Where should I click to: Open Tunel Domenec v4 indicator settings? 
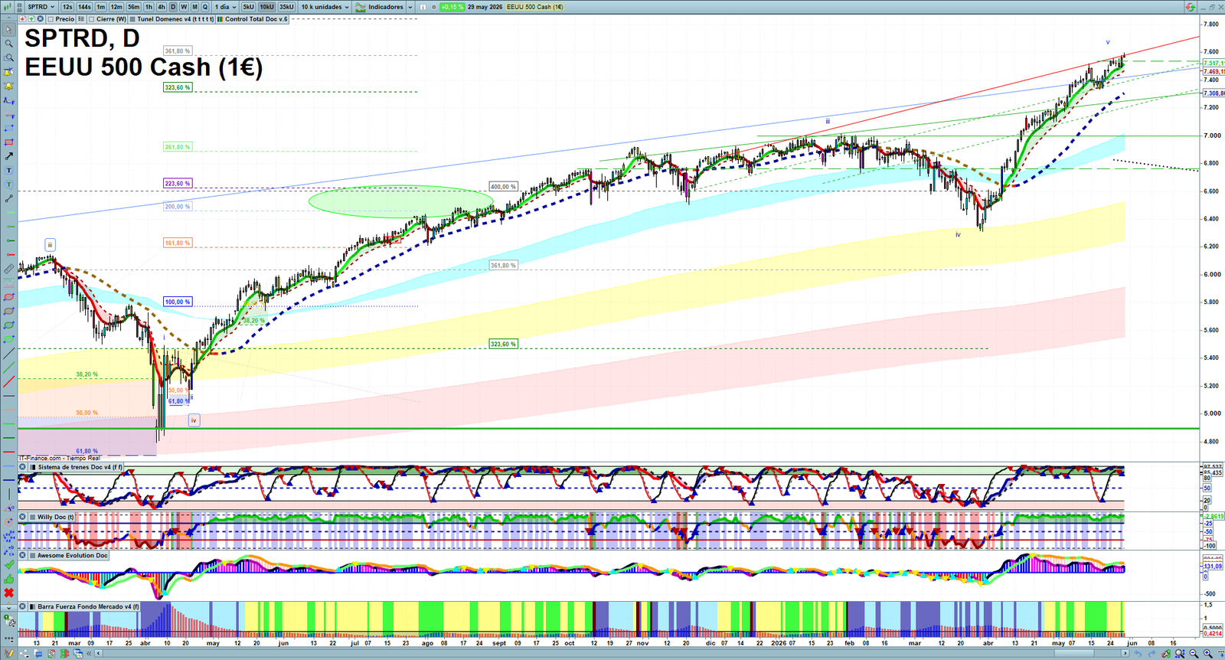point(175,19)
